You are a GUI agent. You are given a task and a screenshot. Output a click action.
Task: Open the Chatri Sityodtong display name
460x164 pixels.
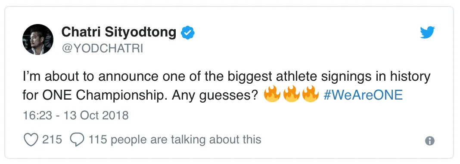pyautogui.click(x=118, y=32)
